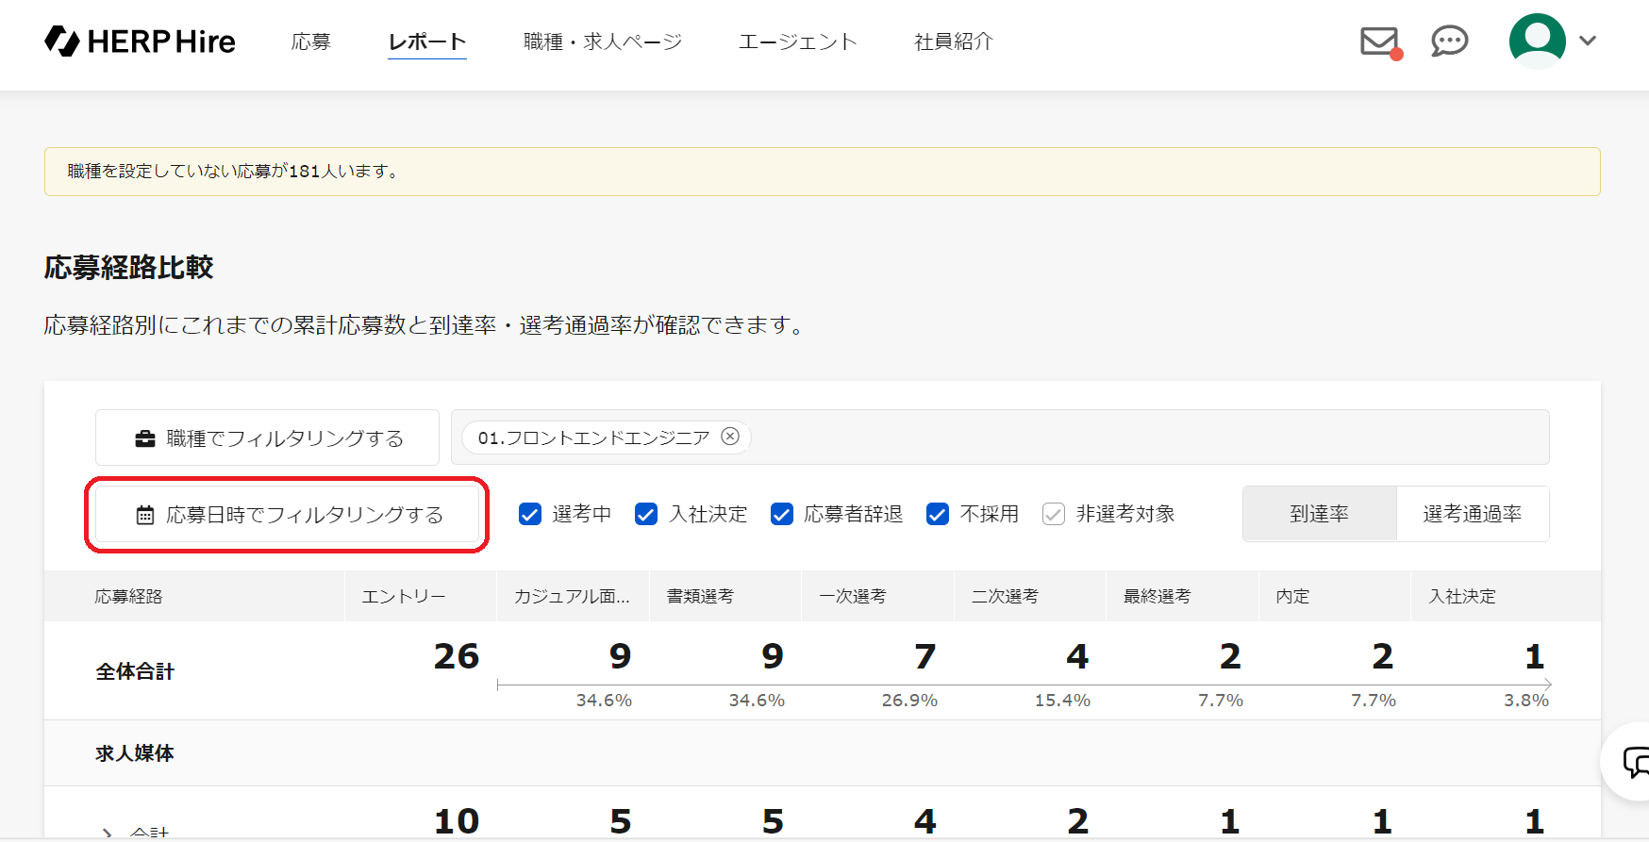Click the 3.8% rate under 入社決定
Viewport: 1649px width, 842px height.
pyautogui.click(x=1526, y=701)
